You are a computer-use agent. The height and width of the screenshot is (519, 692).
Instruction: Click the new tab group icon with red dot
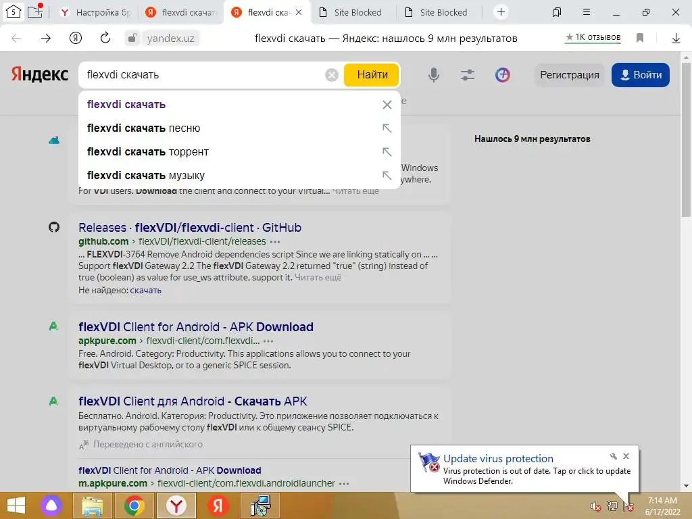click(35, 11)
